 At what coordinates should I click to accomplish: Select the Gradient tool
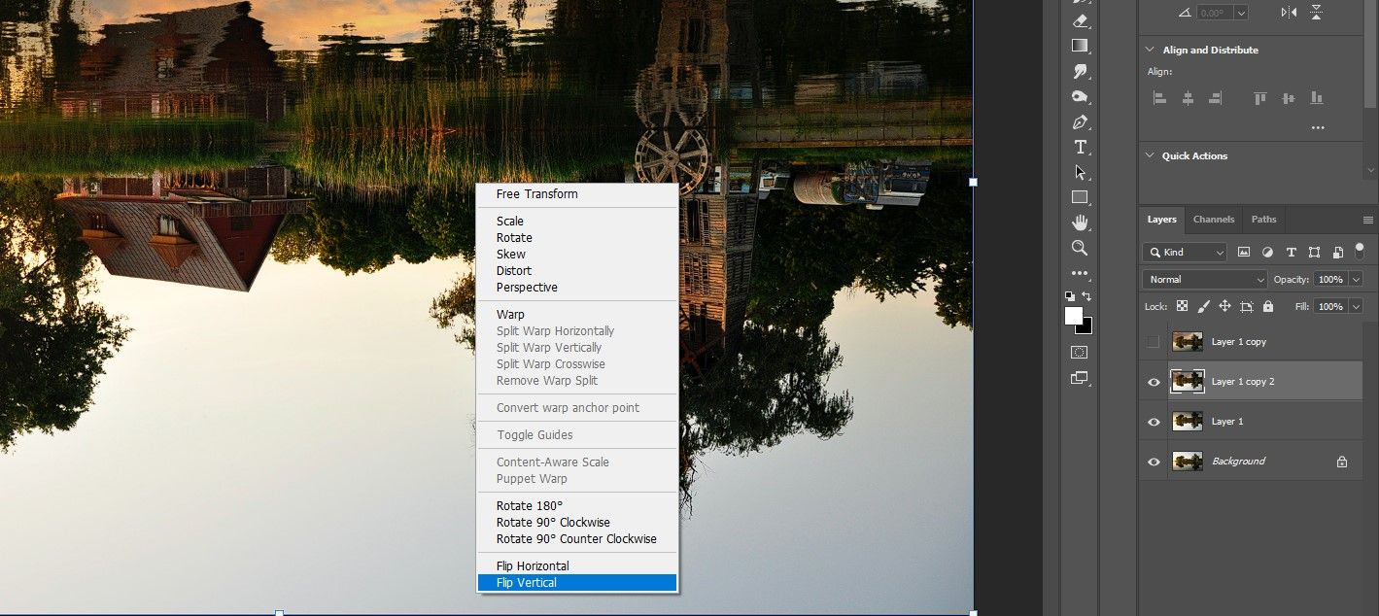click(1080, 46)
